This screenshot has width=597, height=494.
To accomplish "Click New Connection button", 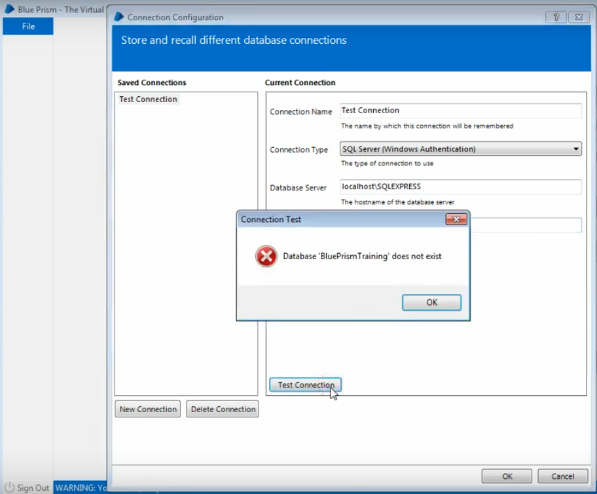I will pos(148,409).
